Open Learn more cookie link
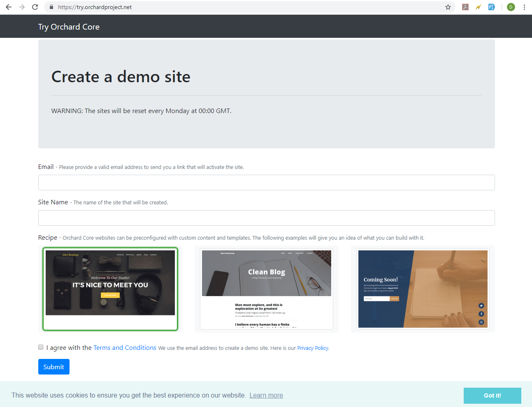The image size is (532, 407). pyautogui.click(x=266, y=395)
